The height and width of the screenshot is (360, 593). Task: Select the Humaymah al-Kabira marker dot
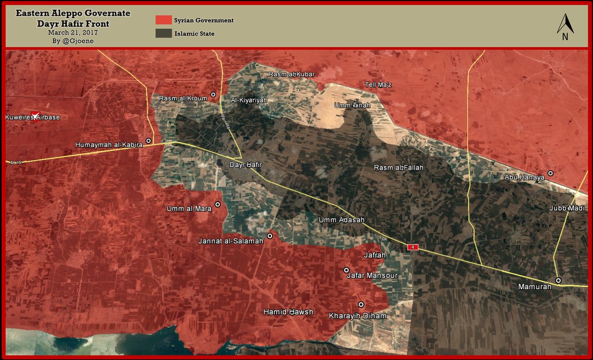pos(148,141)
